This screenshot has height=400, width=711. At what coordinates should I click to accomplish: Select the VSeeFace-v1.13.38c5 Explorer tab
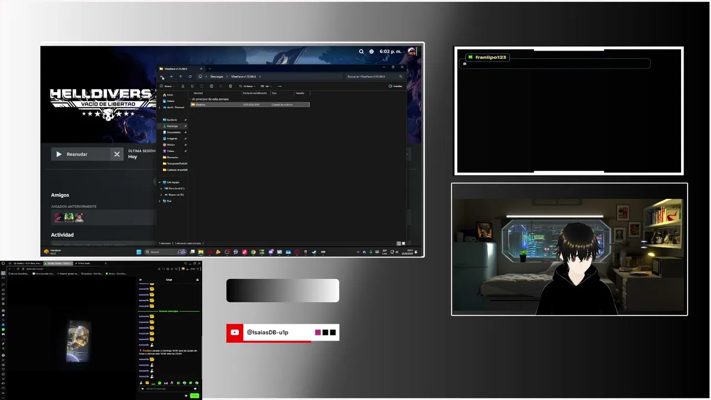(x=181, y=68)
